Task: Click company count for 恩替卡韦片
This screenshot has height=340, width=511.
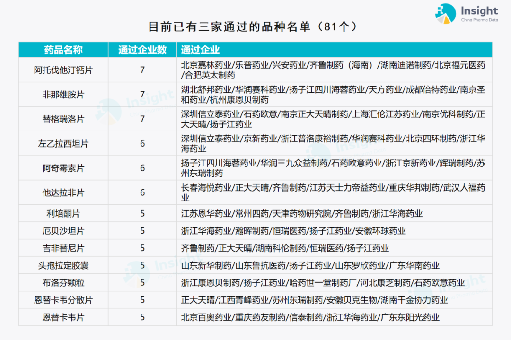Action: pos(142,317)
